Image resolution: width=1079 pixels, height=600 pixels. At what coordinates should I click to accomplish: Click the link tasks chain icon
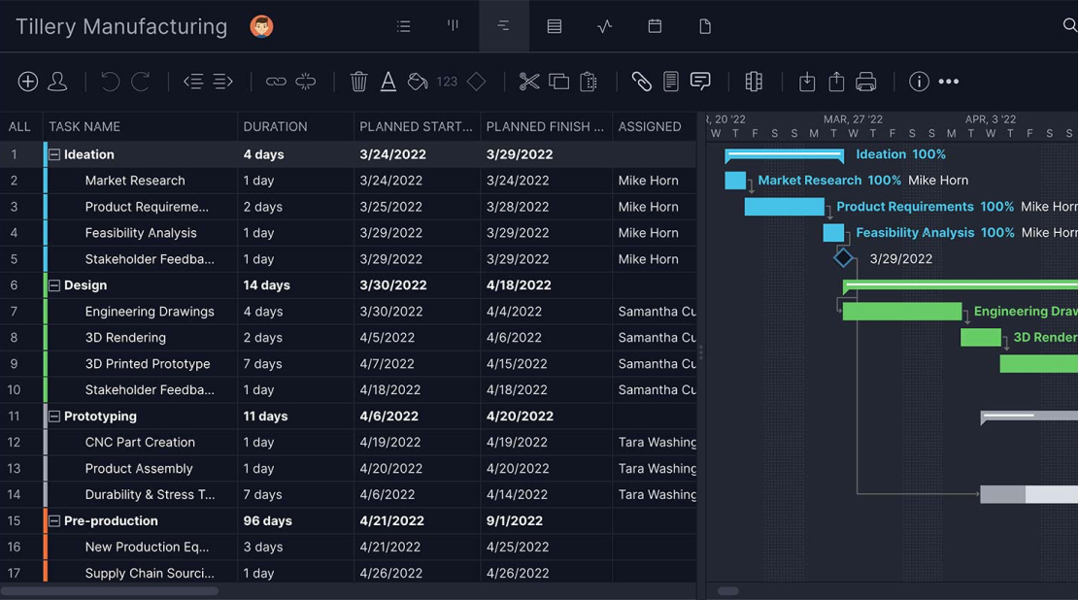coord(276,82)
